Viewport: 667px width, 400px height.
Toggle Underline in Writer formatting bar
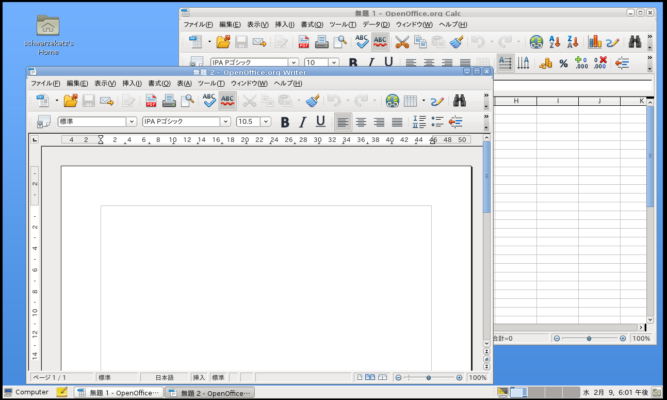[x=320, y=122]
